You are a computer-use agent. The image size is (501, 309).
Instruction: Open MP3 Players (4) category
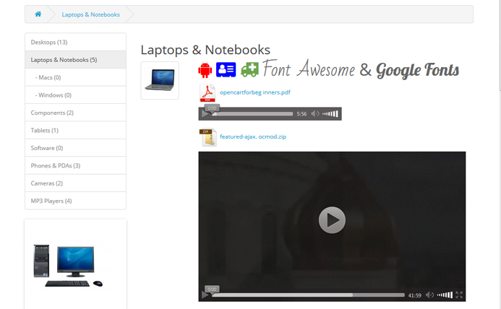click(x=75, y=201)
